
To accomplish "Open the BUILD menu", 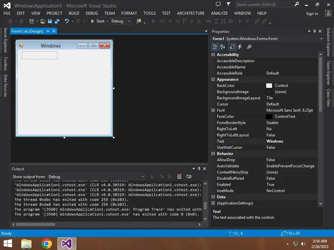I will 74,13.
